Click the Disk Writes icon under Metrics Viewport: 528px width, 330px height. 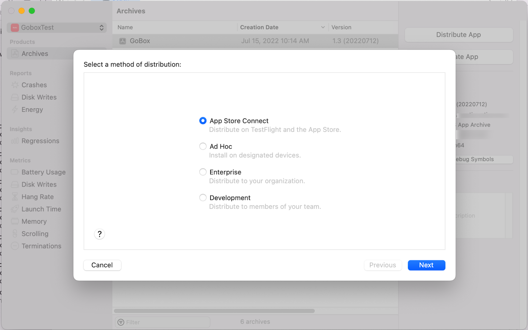15,184
